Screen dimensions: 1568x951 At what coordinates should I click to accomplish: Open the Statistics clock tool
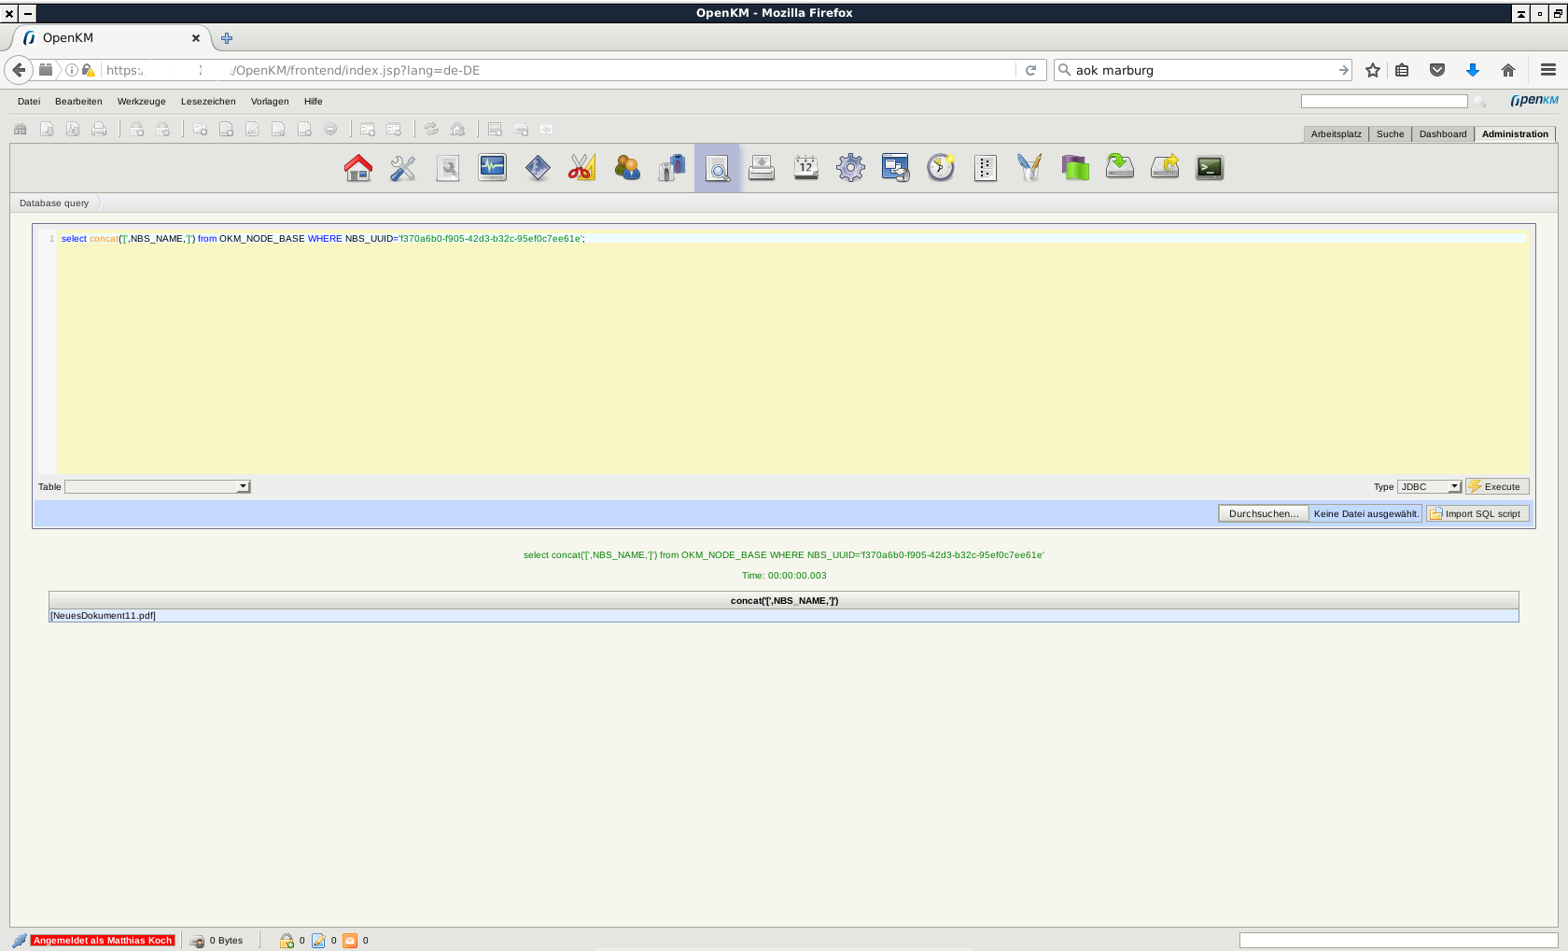tap(940, 167)
